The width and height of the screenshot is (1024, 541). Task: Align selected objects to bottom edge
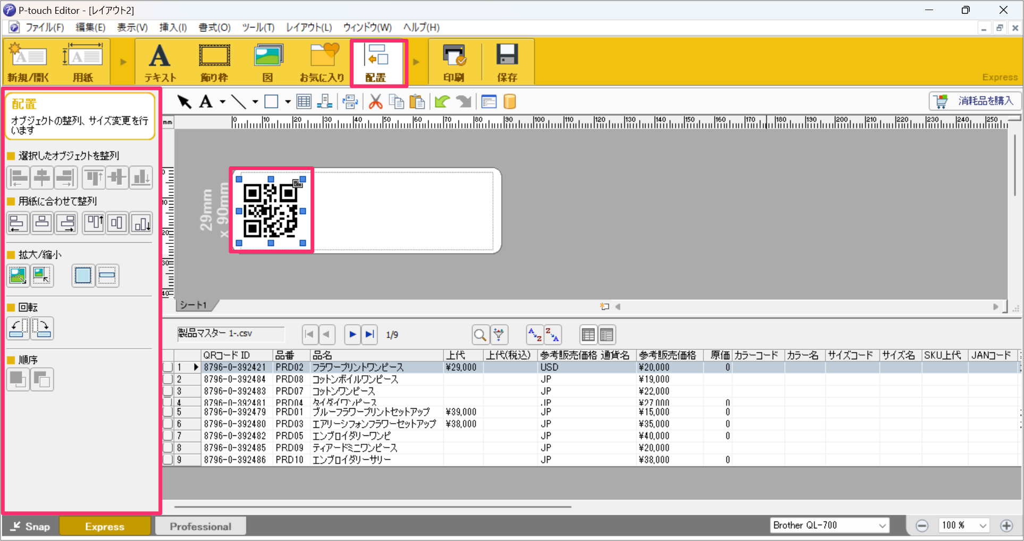pos(141,177)
